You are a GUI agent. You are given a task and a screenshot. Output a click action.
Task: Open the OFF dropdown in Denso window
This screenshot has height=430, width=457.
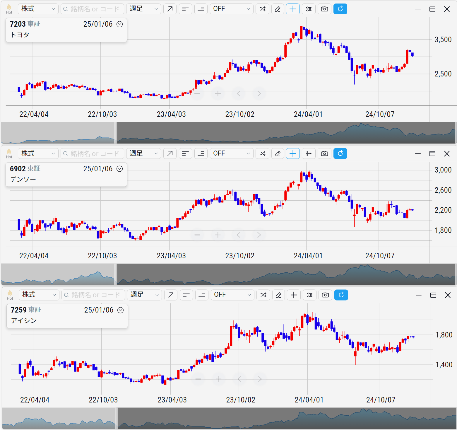pos(232,153)
